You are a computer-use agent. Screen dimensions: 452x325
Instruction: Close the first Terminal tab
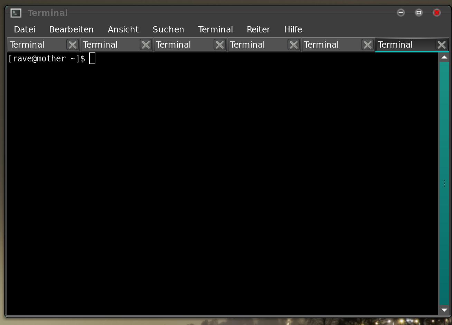click(x=72, y=44)
